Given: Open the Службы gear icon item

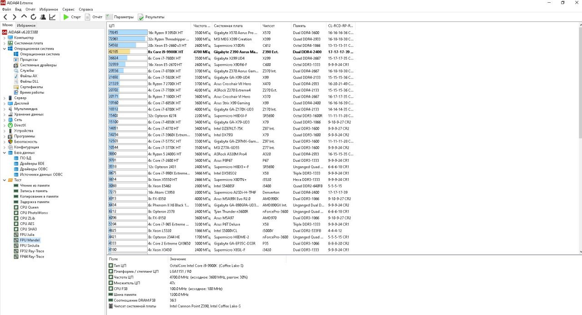Looking at the screenshot, I should (16, 70).
